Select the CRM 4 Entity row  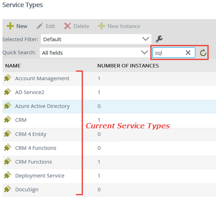coord(109,134)
